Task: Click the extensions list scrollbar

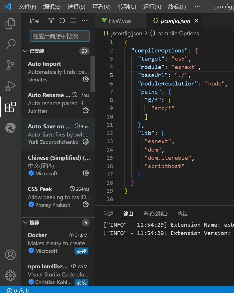Action: [92, 74]
